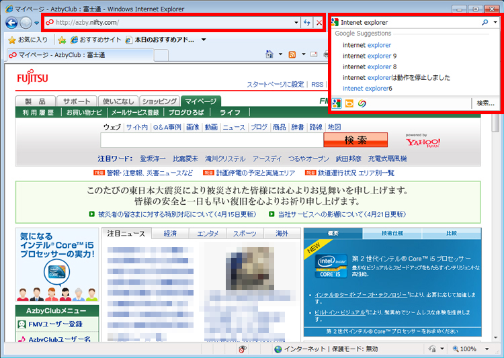Open the ショッピング navigation tab
The height and width of the screenshot is (358, 504).
click(159, 101)
